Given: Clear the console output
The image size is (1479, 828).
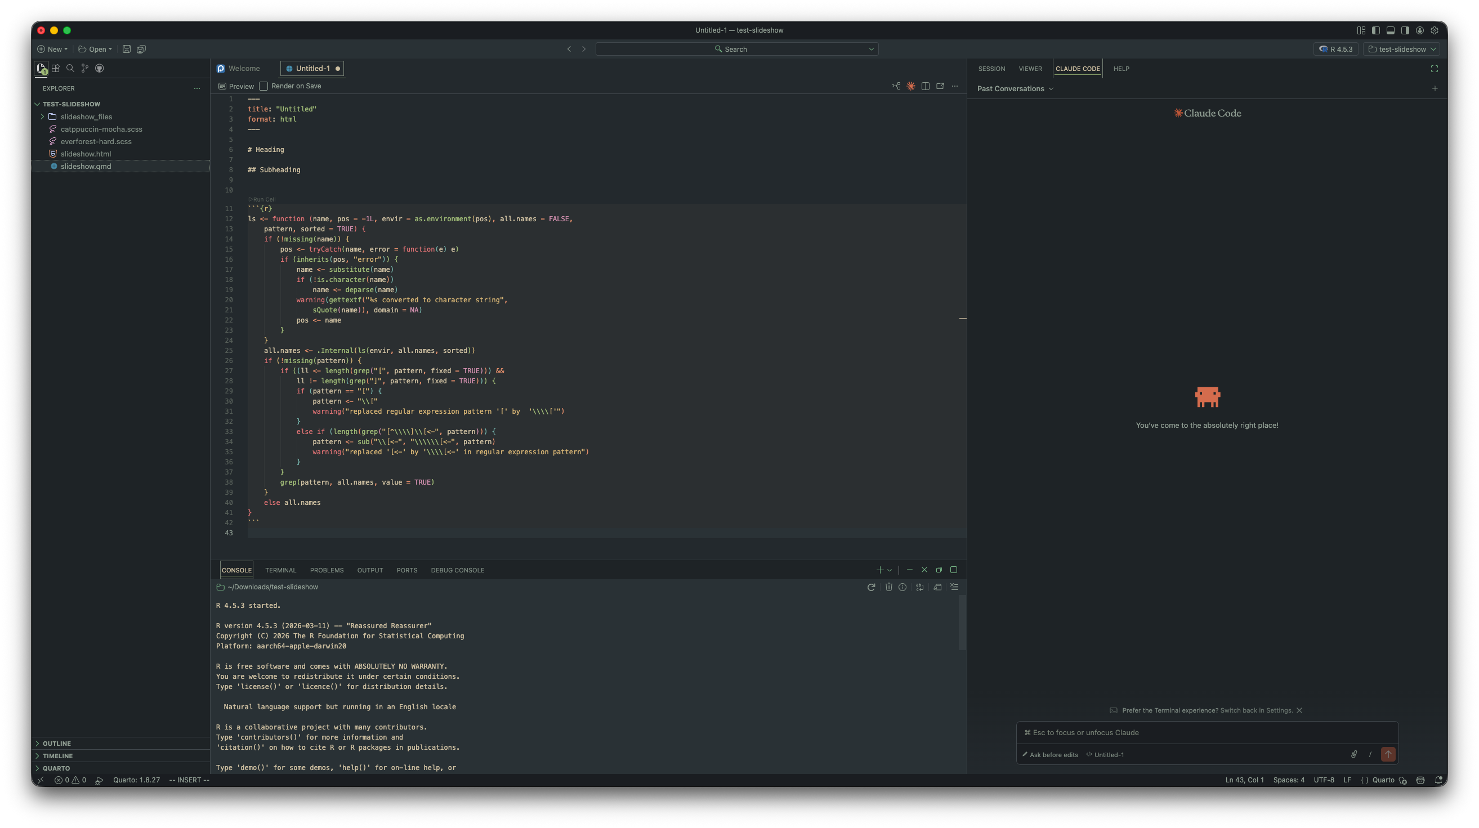Looking at the screenshot, I should click(x=954, y=587).
